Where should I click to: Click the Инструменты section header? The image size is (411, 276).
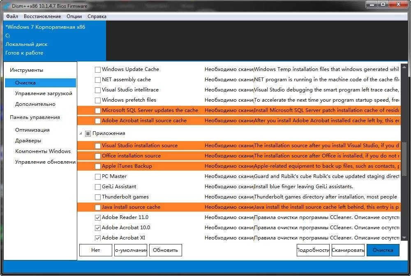26,70
